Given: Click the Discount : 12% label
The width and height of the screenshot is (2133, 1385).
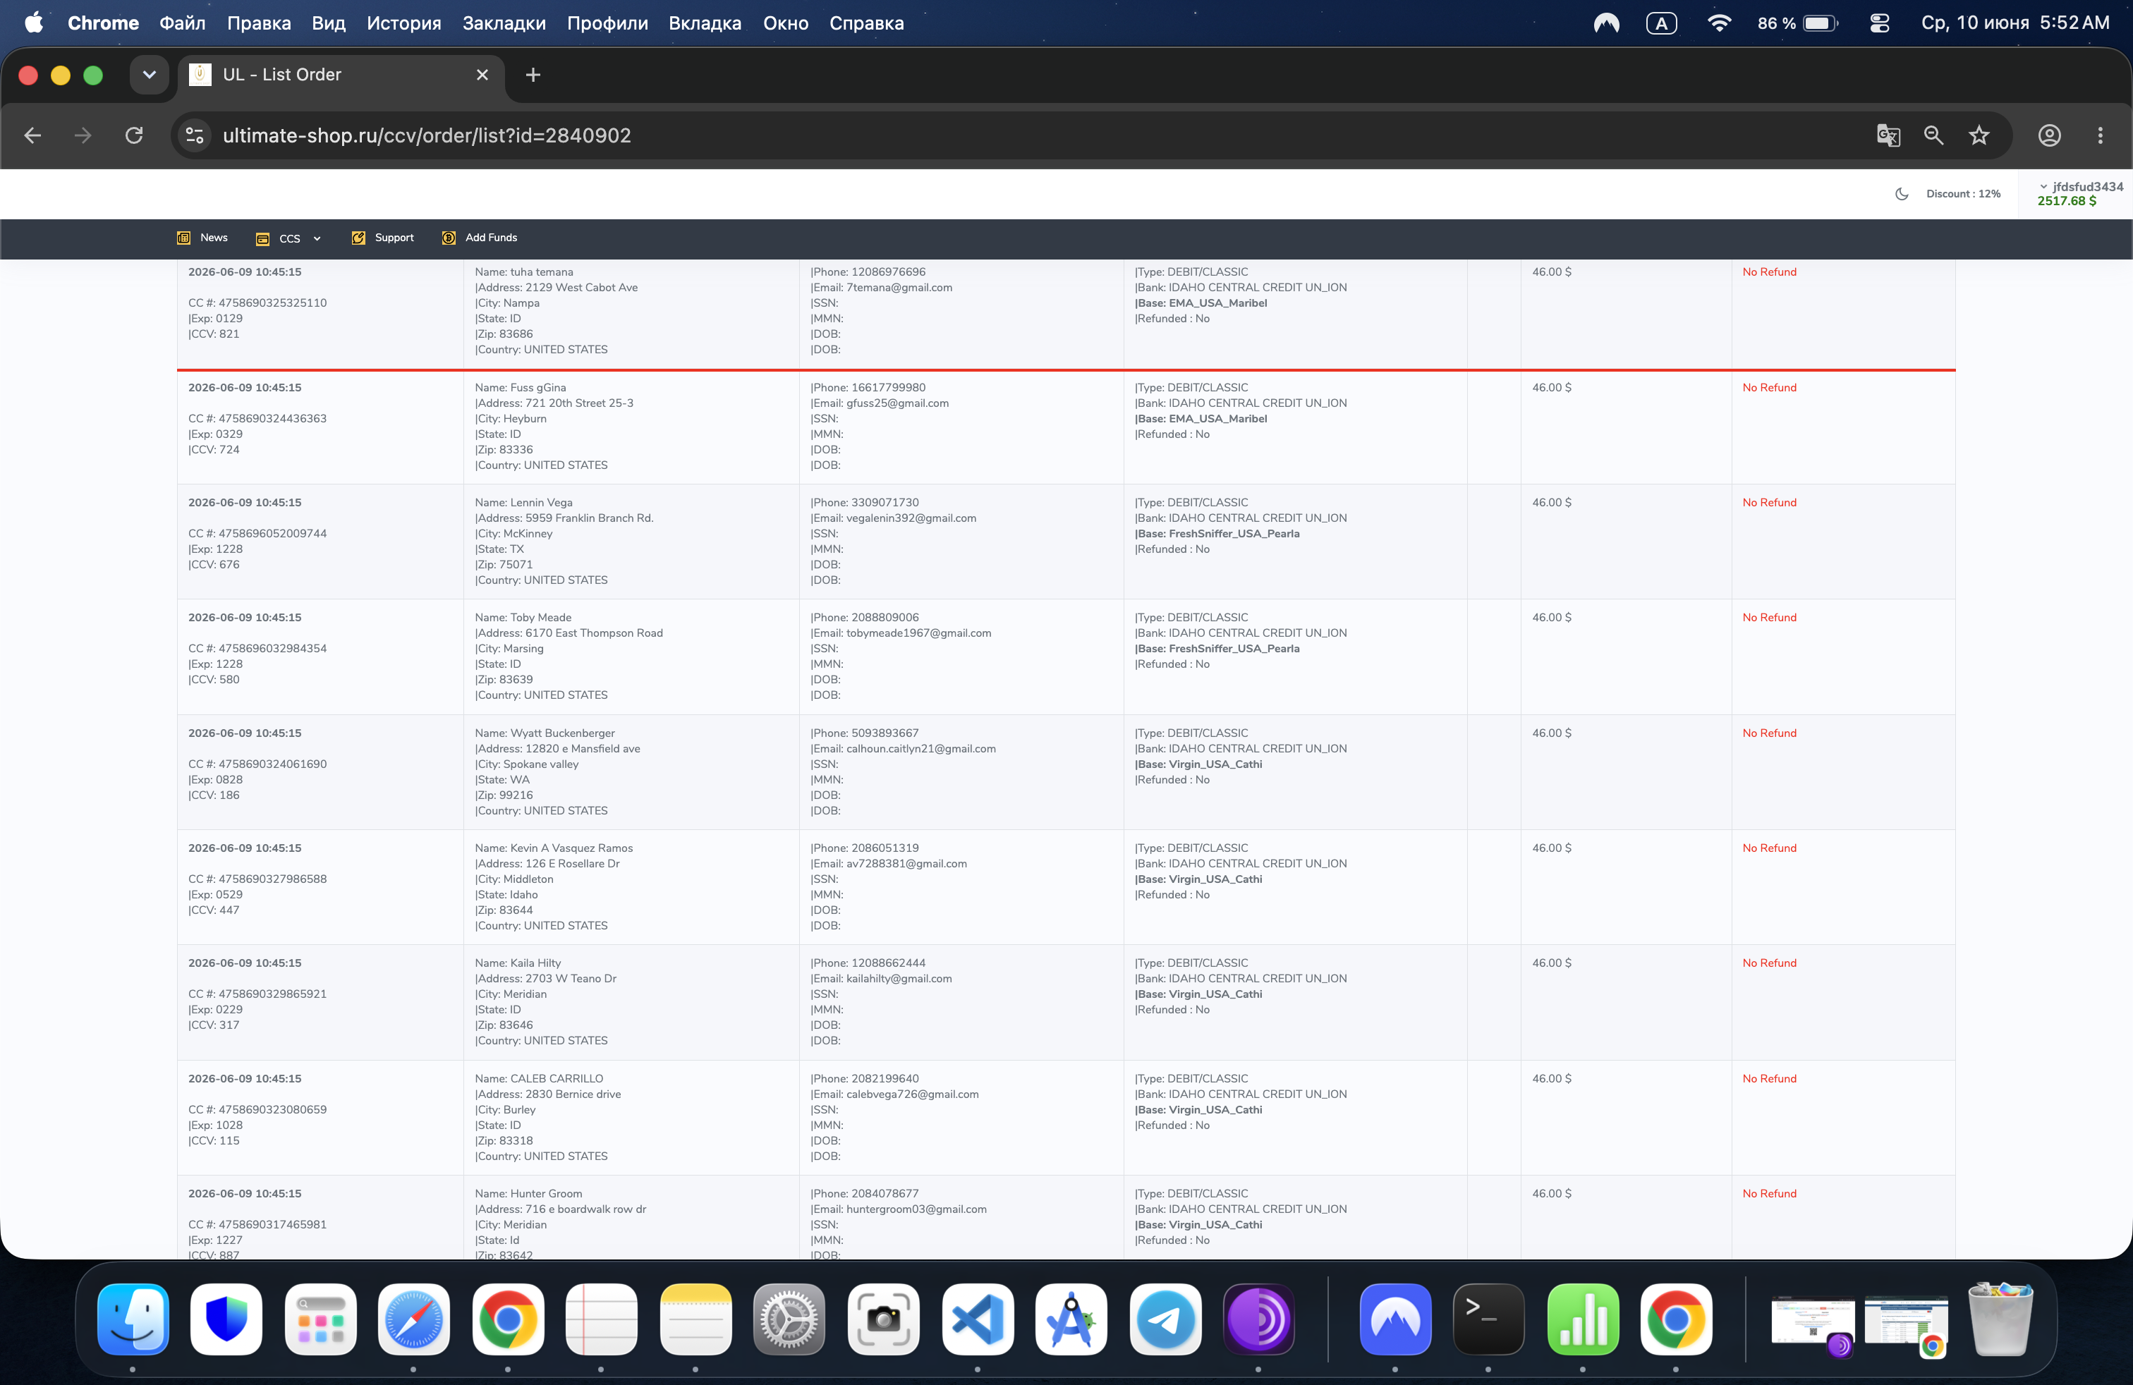Looking at the screenshot, I should coord(1963,193).
